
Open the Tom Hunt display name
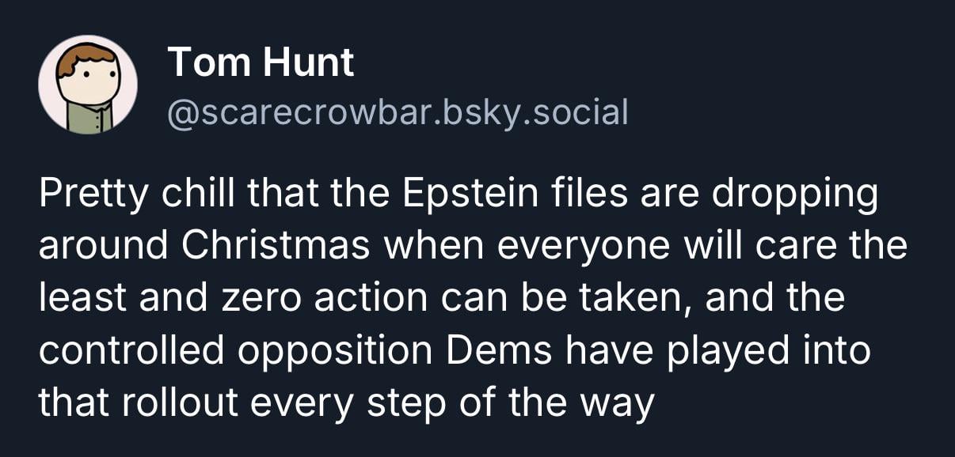click(x=261, y=62)
